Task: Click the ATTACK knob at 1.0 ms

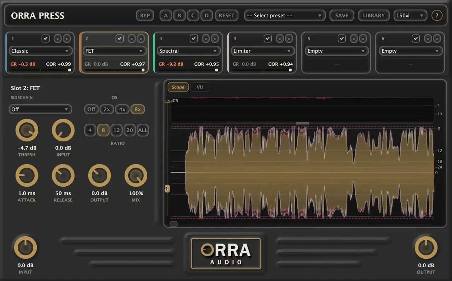Action: click(27, 175)
